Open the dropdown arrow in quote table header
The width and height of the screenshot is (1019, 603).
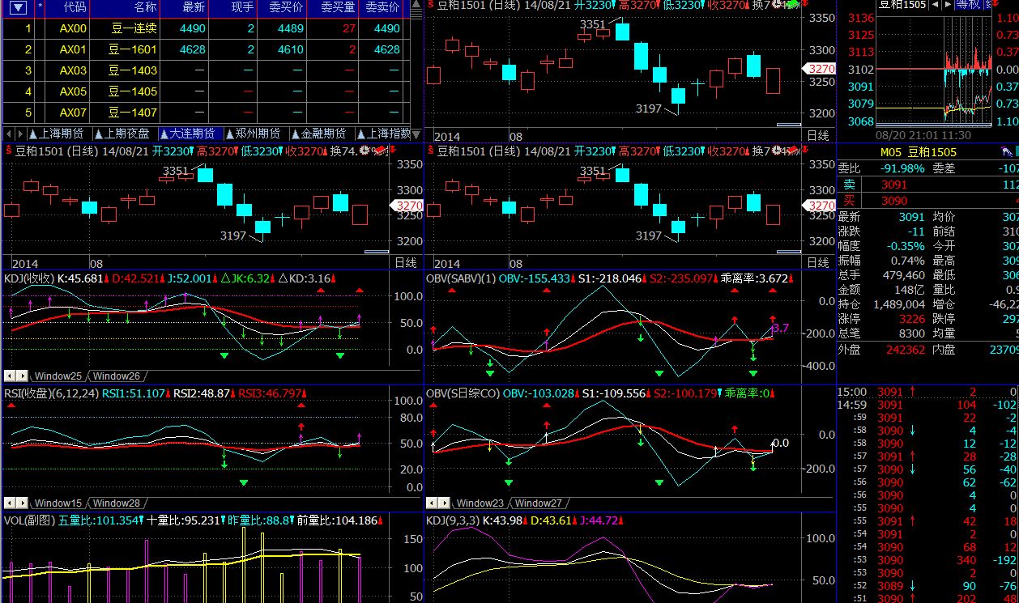click(18, 7)
